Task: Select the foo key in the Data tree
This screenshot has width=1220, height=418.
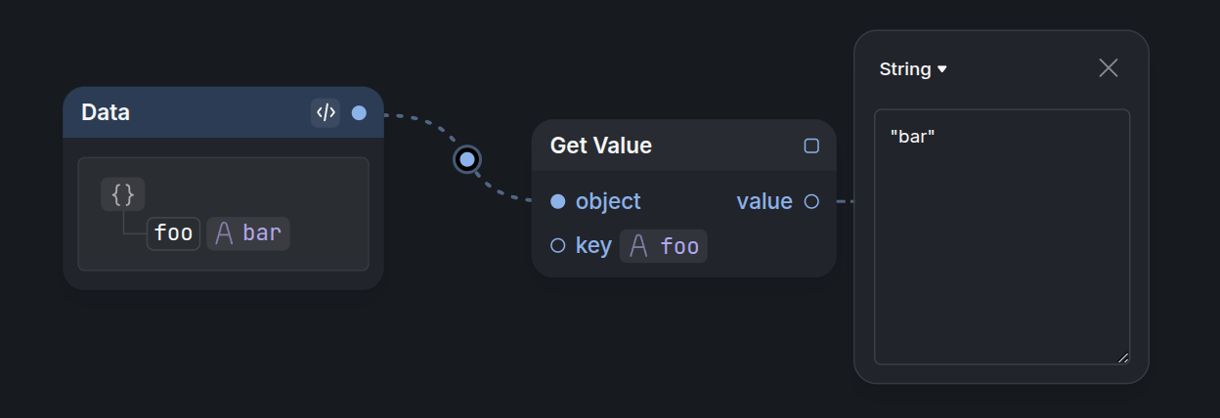Action: pos(174,234)
